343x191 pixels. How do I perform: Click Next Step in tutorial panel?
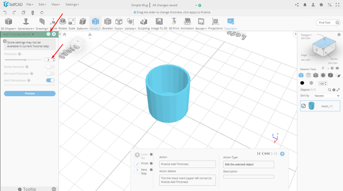[x=142, y=171]
